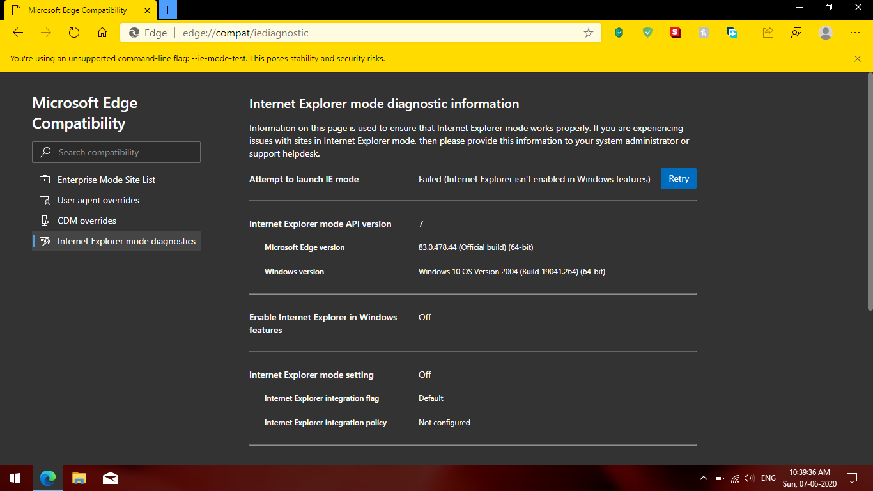The height and width of the screenshot is (491, 873).
Task: Open a new tab with plus button
Action: pos(168,10)
